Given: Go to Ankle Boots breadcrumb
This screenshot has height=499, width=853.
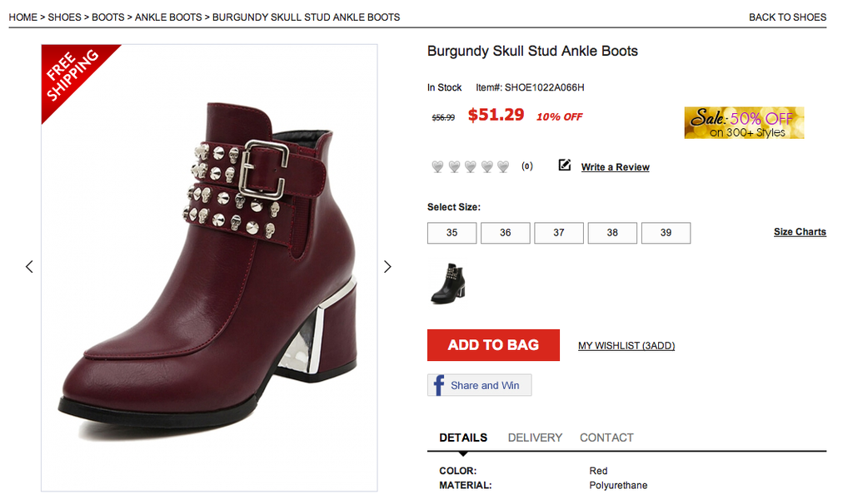Looking at the screenshot, I should [x=170, y=17].
